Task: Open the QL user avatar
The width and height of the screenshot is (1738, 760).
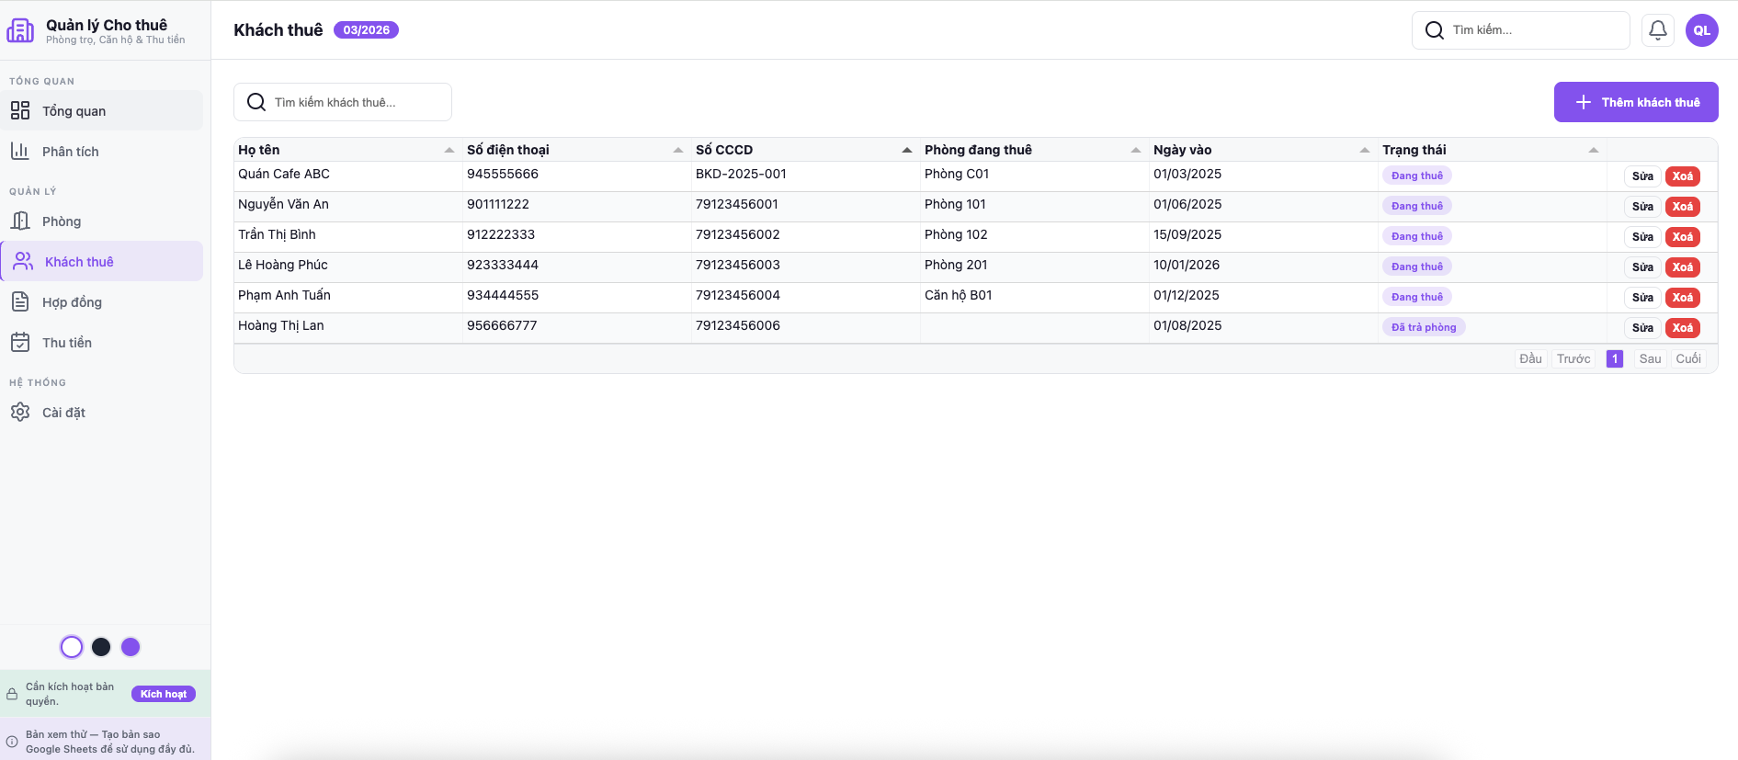Action: coord(1701,30)
